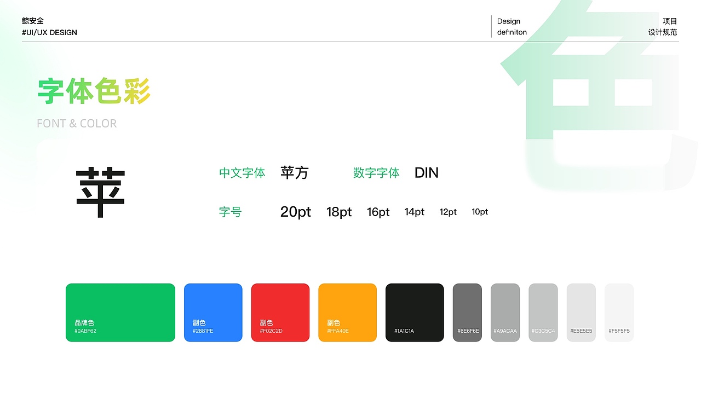Click the black swatch #1A1C1A
The image size is (701, 394).
click(415, 312)
